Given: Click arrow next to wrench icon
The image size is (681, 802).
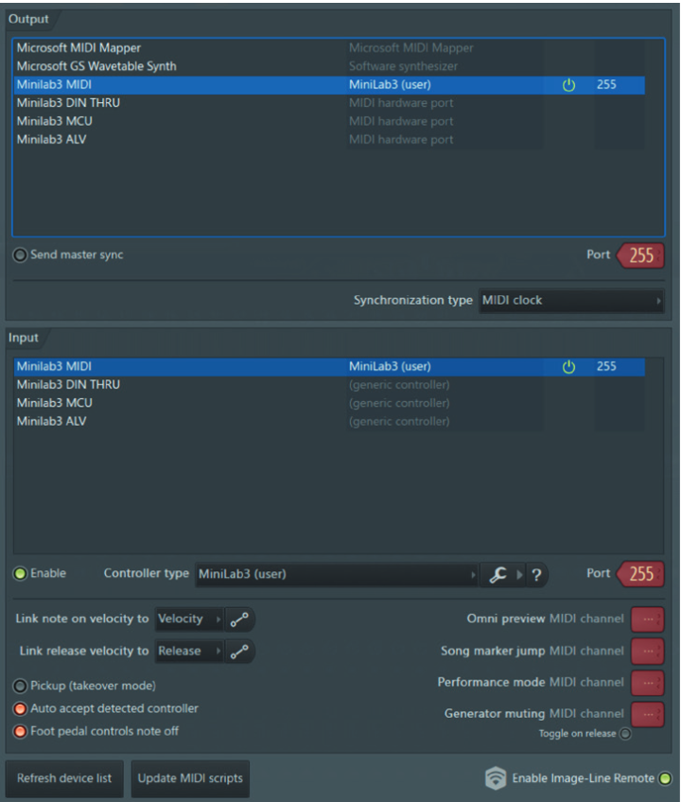Looking at the screenshot, I should (x=519, y=575).
